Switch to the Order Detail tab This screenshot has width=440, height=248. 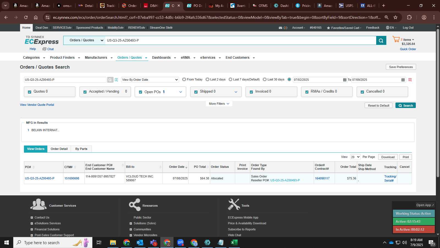coord(59,149)
